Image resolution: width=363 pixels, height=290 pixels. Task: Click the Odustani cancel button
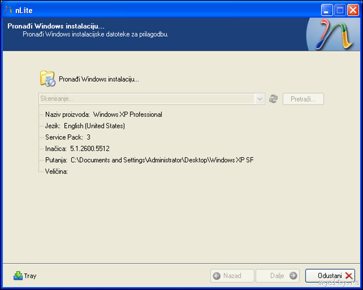coord(330,276)
